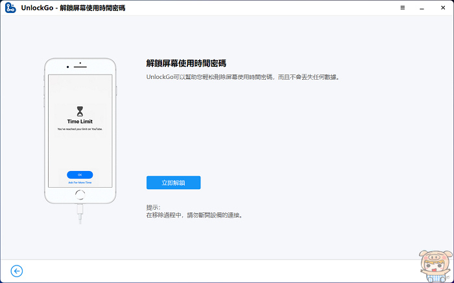
Task: Click the description starting with UnlockGo可以幫助您
Action: pos(243,77)
